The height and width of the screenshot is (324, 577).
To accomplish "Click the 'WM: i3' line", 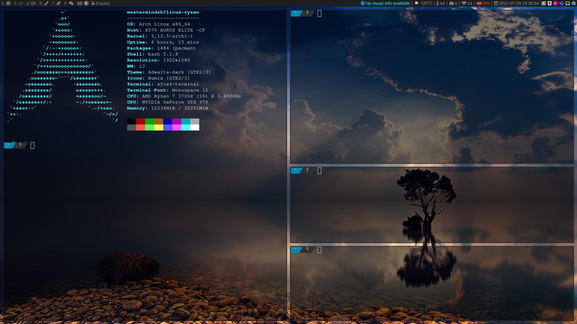I will pos(136,66).
